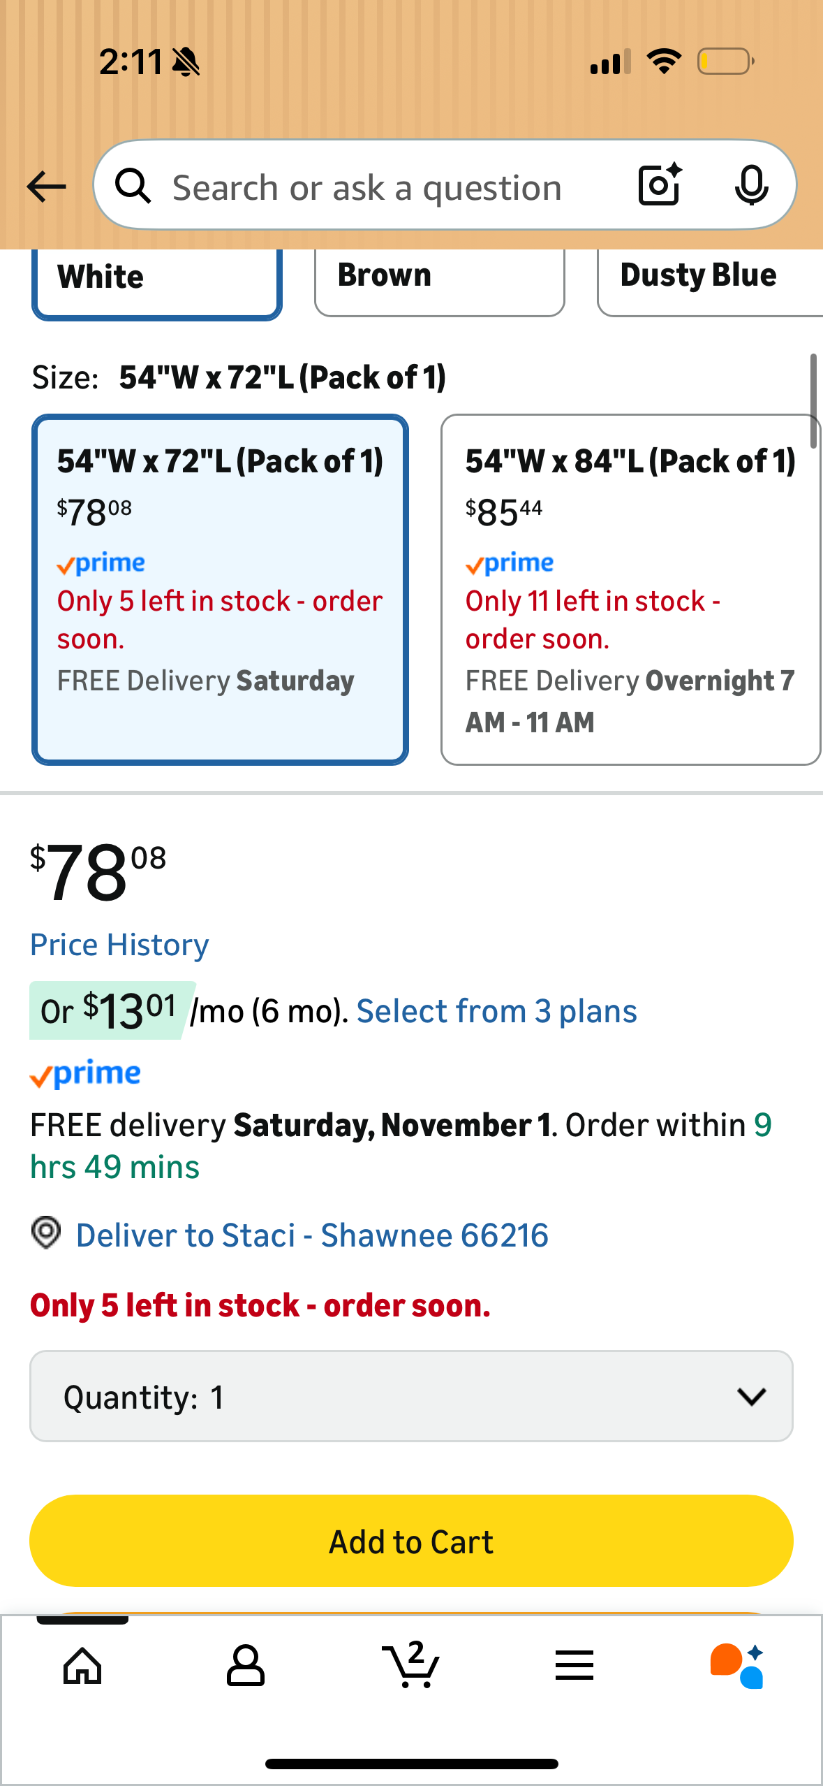The width and height of the screenshot is (823, 1786).
Task: Change delivery address to Staci Shawnee
Action: (x=311, y=1235)
